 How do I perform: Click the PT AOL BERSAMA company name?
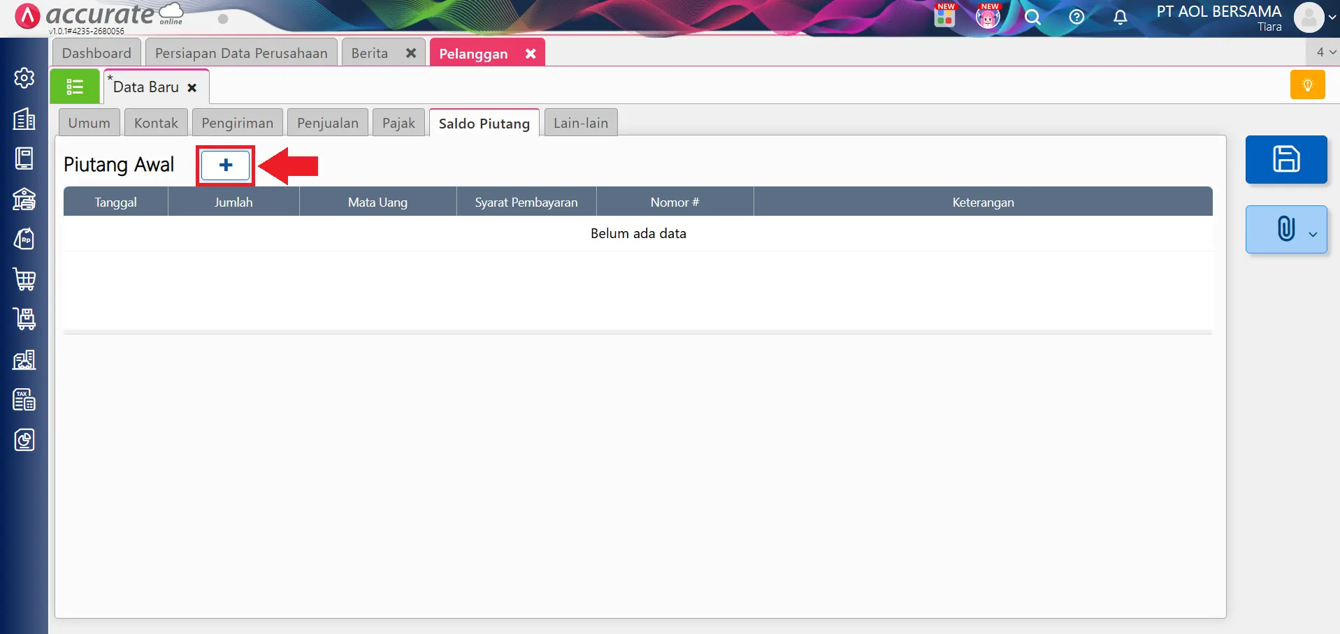click(x=1218, y=11)
